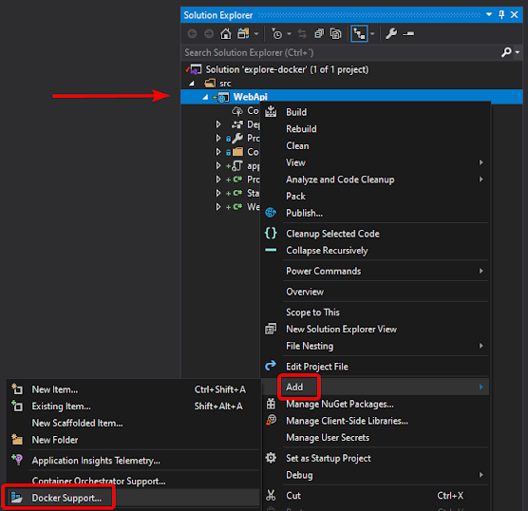Click the Home icon in Solution Explorer toolbar

pyautogui.click(x=226, y=33)
